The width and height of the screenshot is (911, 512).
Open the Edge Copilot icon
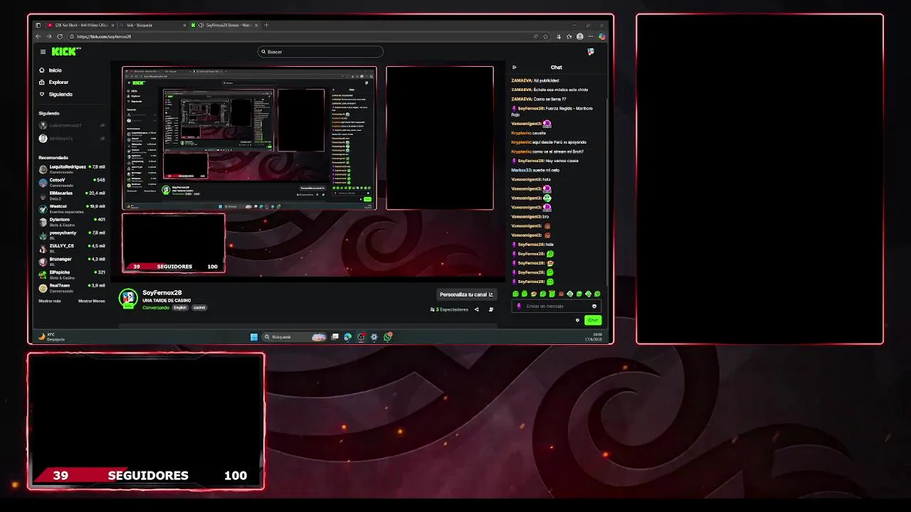click(601, 36)
